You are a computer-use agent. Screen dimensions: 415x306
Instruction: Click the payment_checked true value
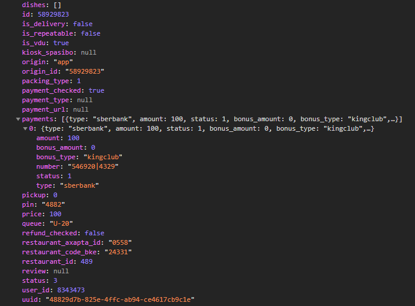click(x=96, y=90)
